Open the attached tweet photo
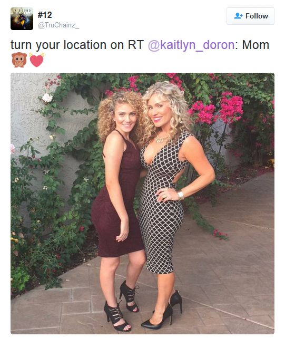Image resolution: width=285 pixels, height=338 pixels. pos(142,203)
